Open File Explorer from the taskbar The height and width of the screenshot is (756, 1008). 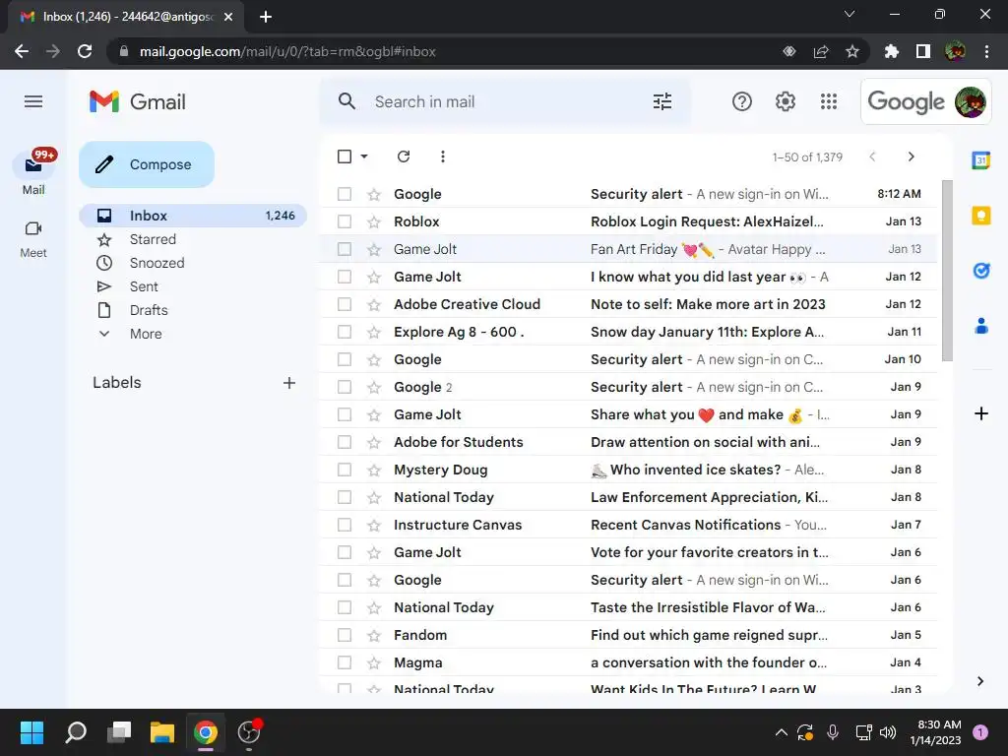click(162, 732)
